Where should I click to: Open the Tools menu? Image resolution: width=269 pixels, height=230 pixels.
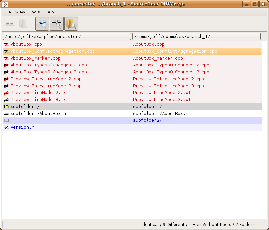pos(35,12)
